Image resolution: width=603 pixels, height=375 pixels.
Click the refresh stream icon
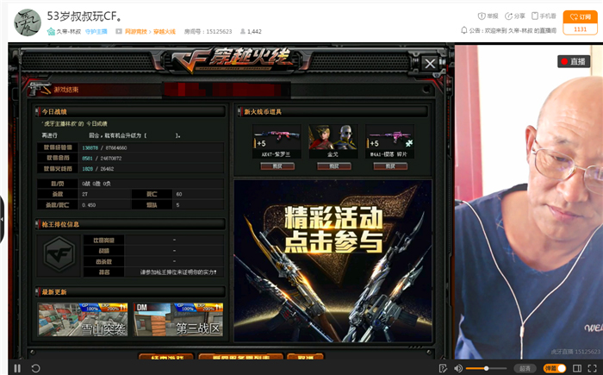36,368
